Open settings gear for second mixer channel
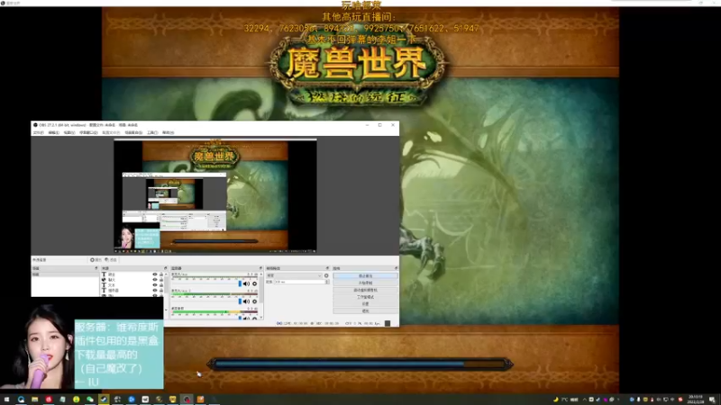Screen dimensions: 721x405 pyautogui.click(x=254, y=301)
